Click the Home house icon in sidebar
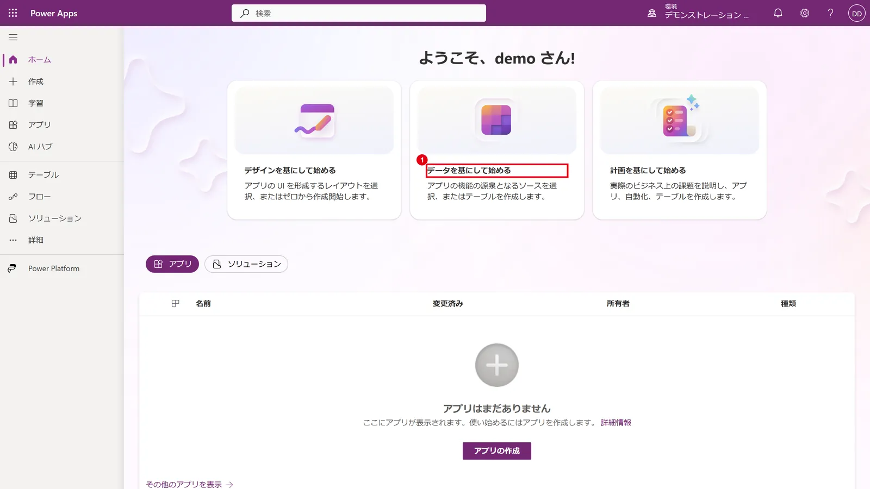The width and height of the screenshot is (870, 489). tap(13, 60)
